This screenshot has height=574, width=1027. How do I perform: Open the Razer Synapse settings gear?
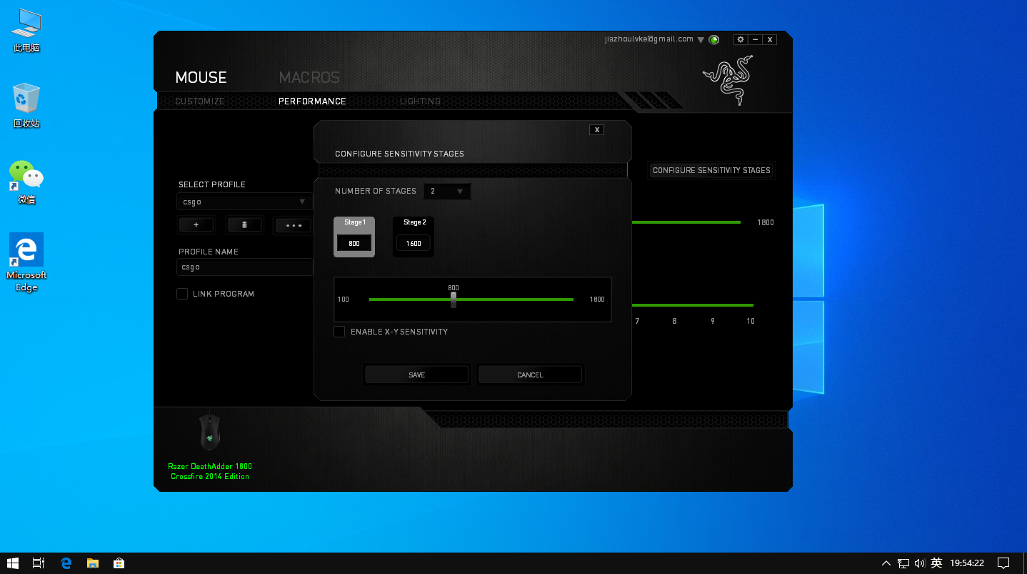tap(741, 40)
